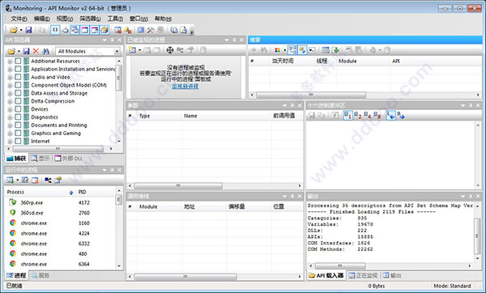Click the API filter tree horizontal scrollbar
The height and width of the screenshot is (293, 486).
pyautogui.click(x=58, y=149)
